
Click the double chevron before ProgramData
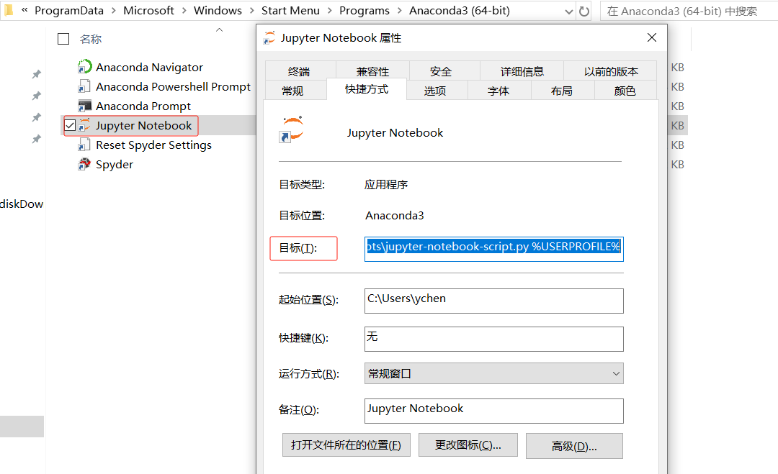coord(24,9)
